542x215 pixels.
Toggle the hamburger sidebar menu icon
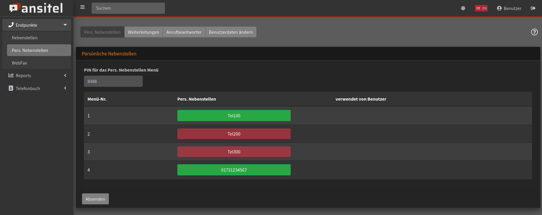pyautogui.click(x=83, y=7)
